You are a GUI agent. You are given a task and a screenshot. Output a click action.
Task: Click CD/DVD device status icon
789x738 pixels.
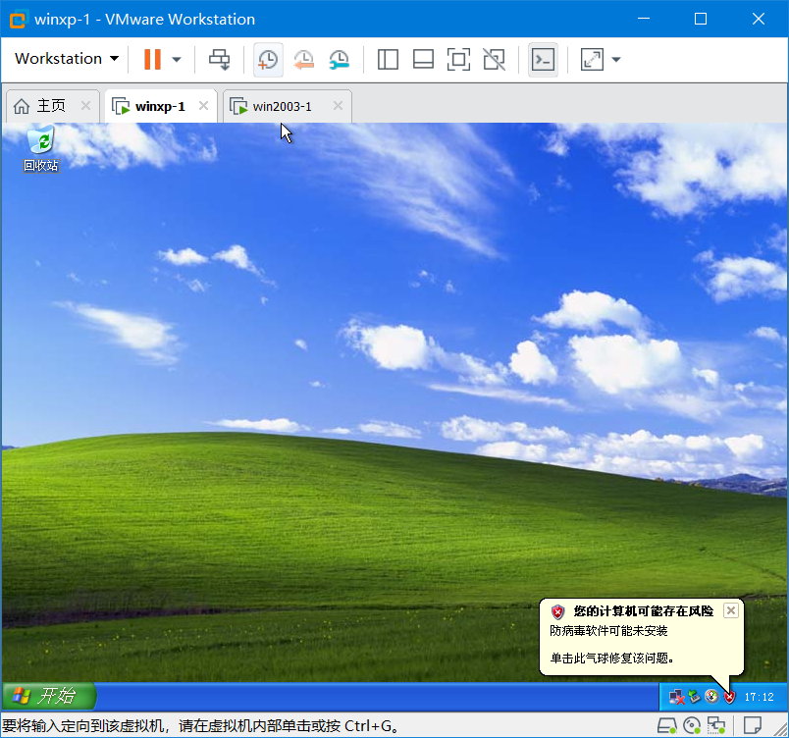click(x=692, y=726)
